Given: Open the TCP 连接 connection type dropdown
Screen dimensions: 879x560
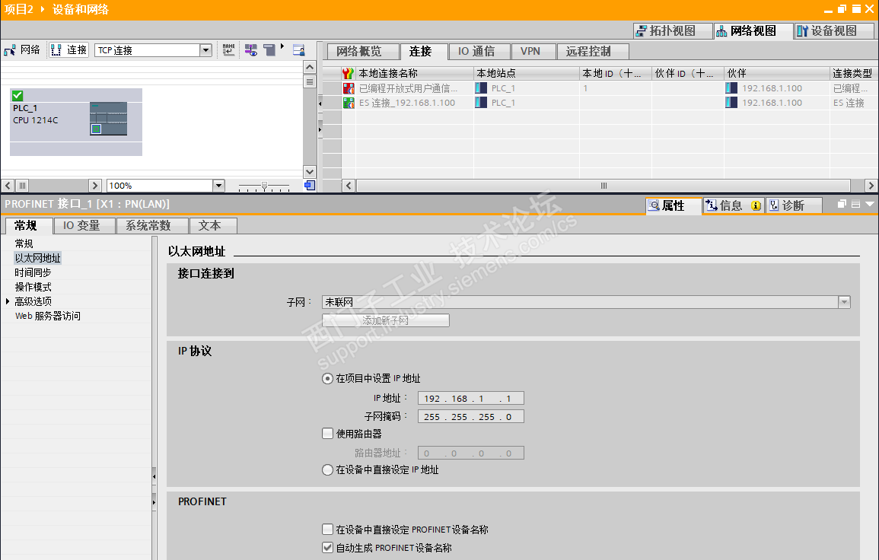Looking at the screenshot, I should coord(205,50).
